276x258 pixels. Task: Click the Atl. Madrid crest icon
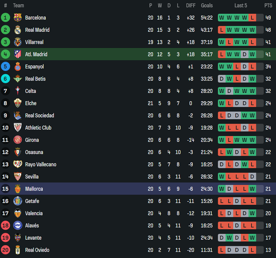pos(18,54)
